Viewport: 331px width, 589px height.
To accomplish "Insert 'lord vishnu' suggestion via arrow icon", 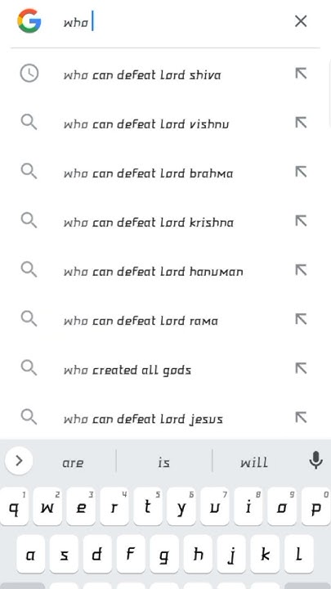I will tap(301, 123).
